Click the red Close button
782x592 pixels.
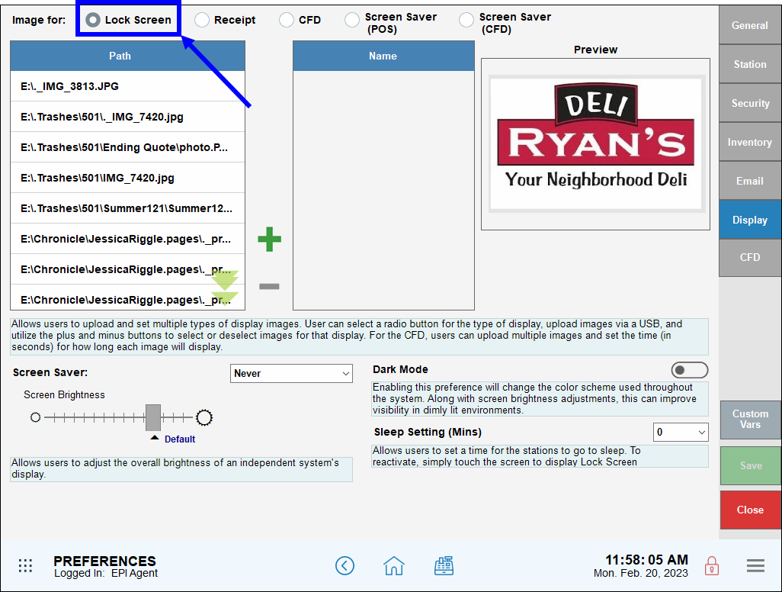tap(750, 510)
